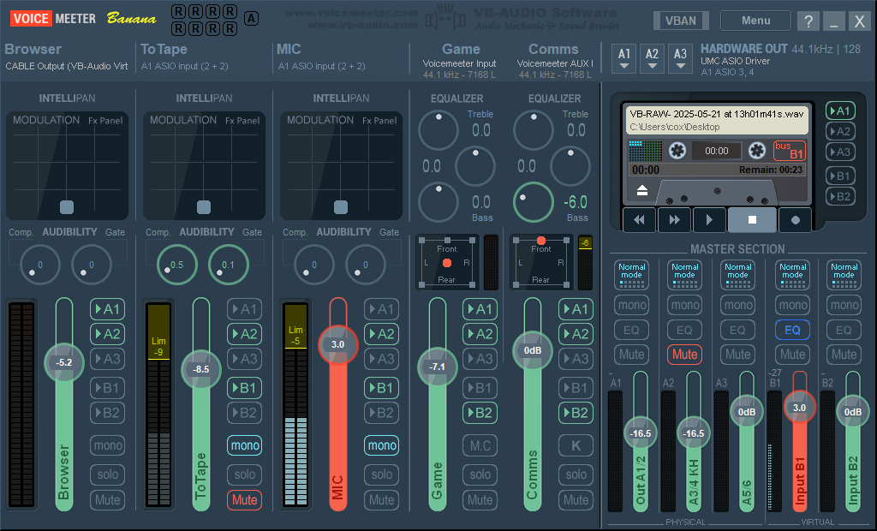The image size is (877, 531).
Task: Click the ToTape strip Gate knob
Action: [x=228, y=265]
